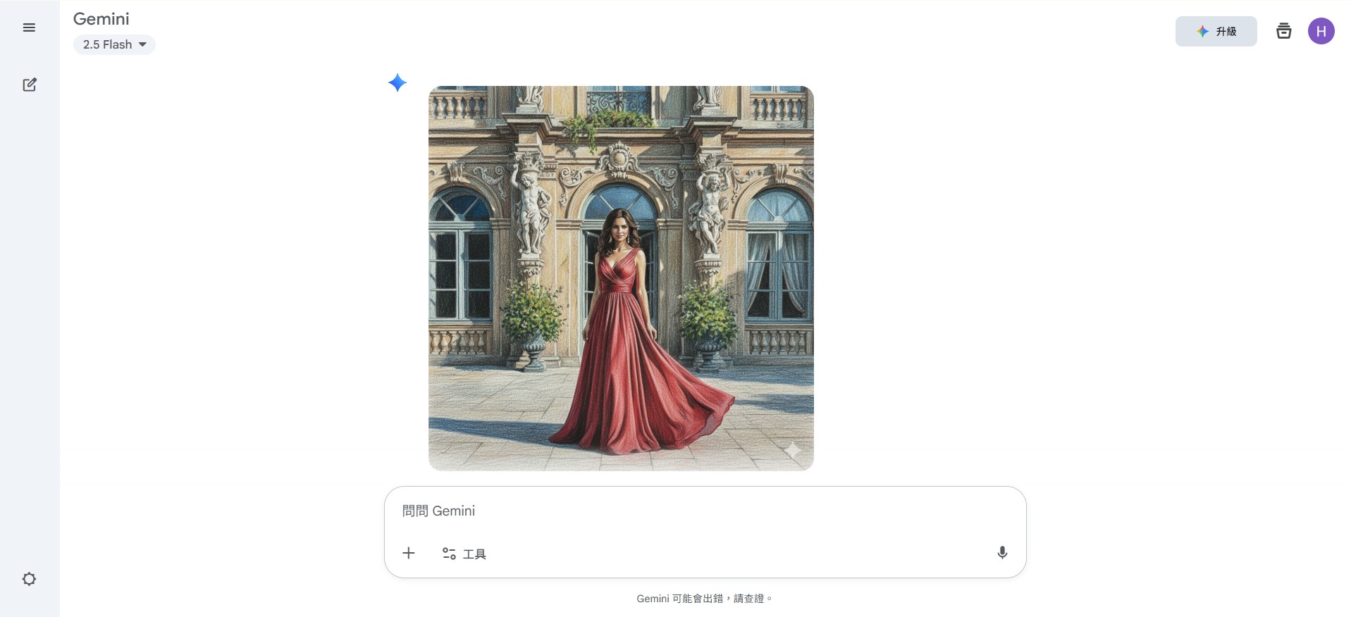Expand the 2.5 Flash model selector
The height and width of the screenshot is (617, 1351).
pyautogui.click(x=114, y=44)
